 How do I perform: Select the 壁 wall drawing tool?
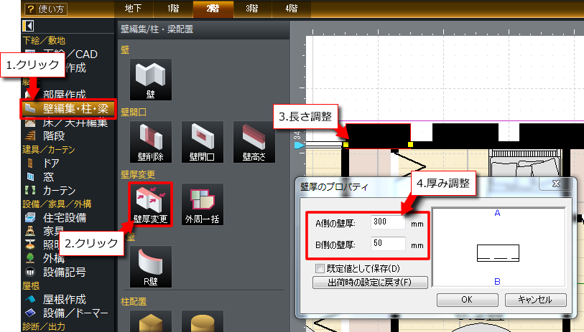151,79
